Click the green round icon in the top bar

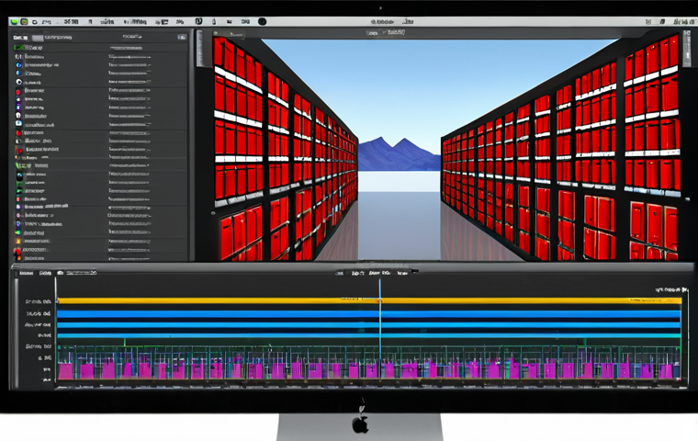pyautogui.click(x=15, y=21)
